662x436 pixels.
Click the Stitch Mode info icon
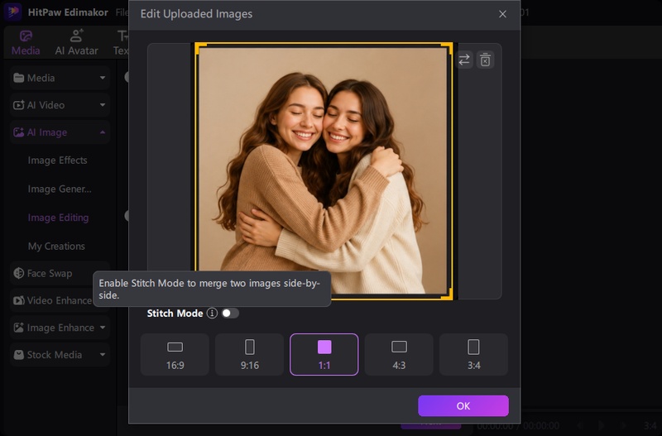click(212, 314)
